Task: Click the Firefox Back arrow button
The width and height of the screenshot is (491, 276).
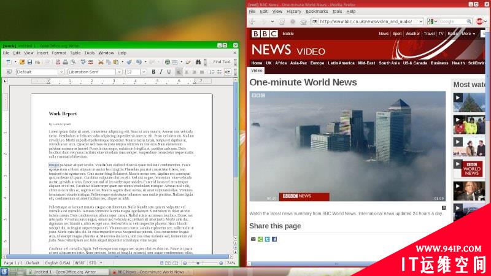Action: point(252,21)
